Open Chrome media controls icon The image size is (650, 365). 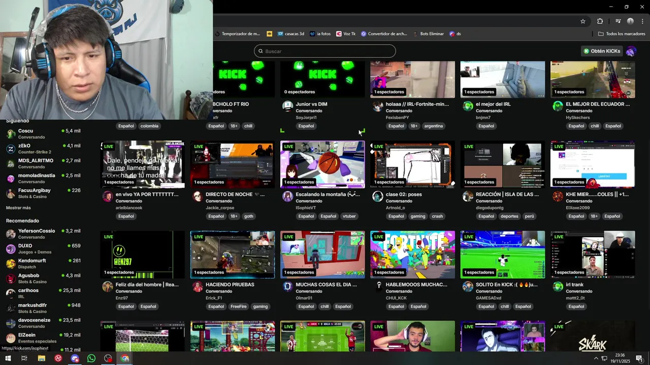point(618,21)
